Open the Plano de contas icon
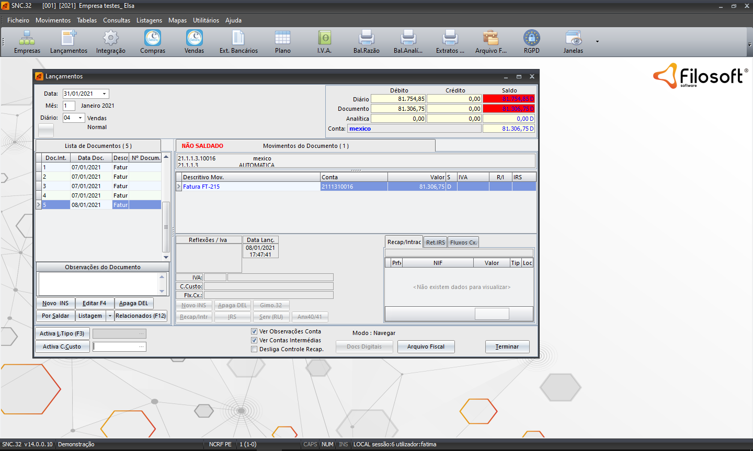 (282, 38)
